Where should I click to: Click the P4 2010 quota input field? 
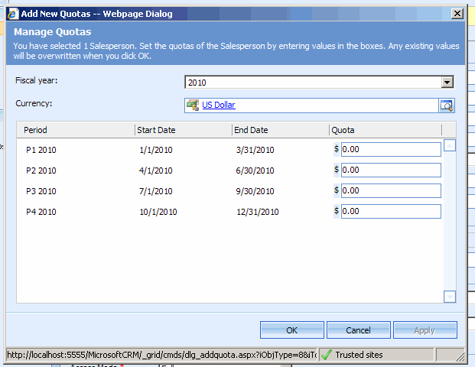click(391, 211)
